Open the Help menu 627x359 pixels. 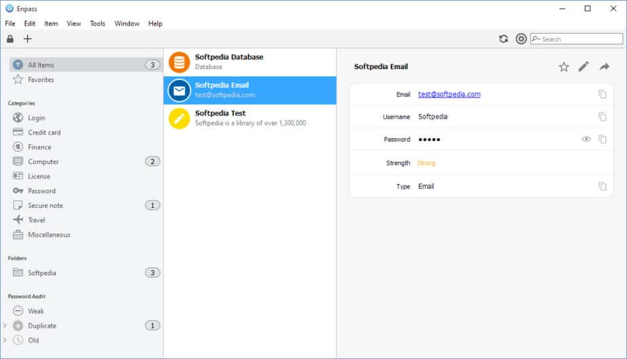point(155,24)
